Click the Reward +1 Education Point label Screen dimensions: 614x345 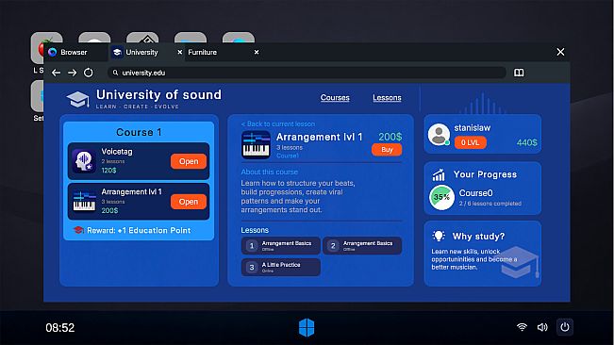point(139,230)
